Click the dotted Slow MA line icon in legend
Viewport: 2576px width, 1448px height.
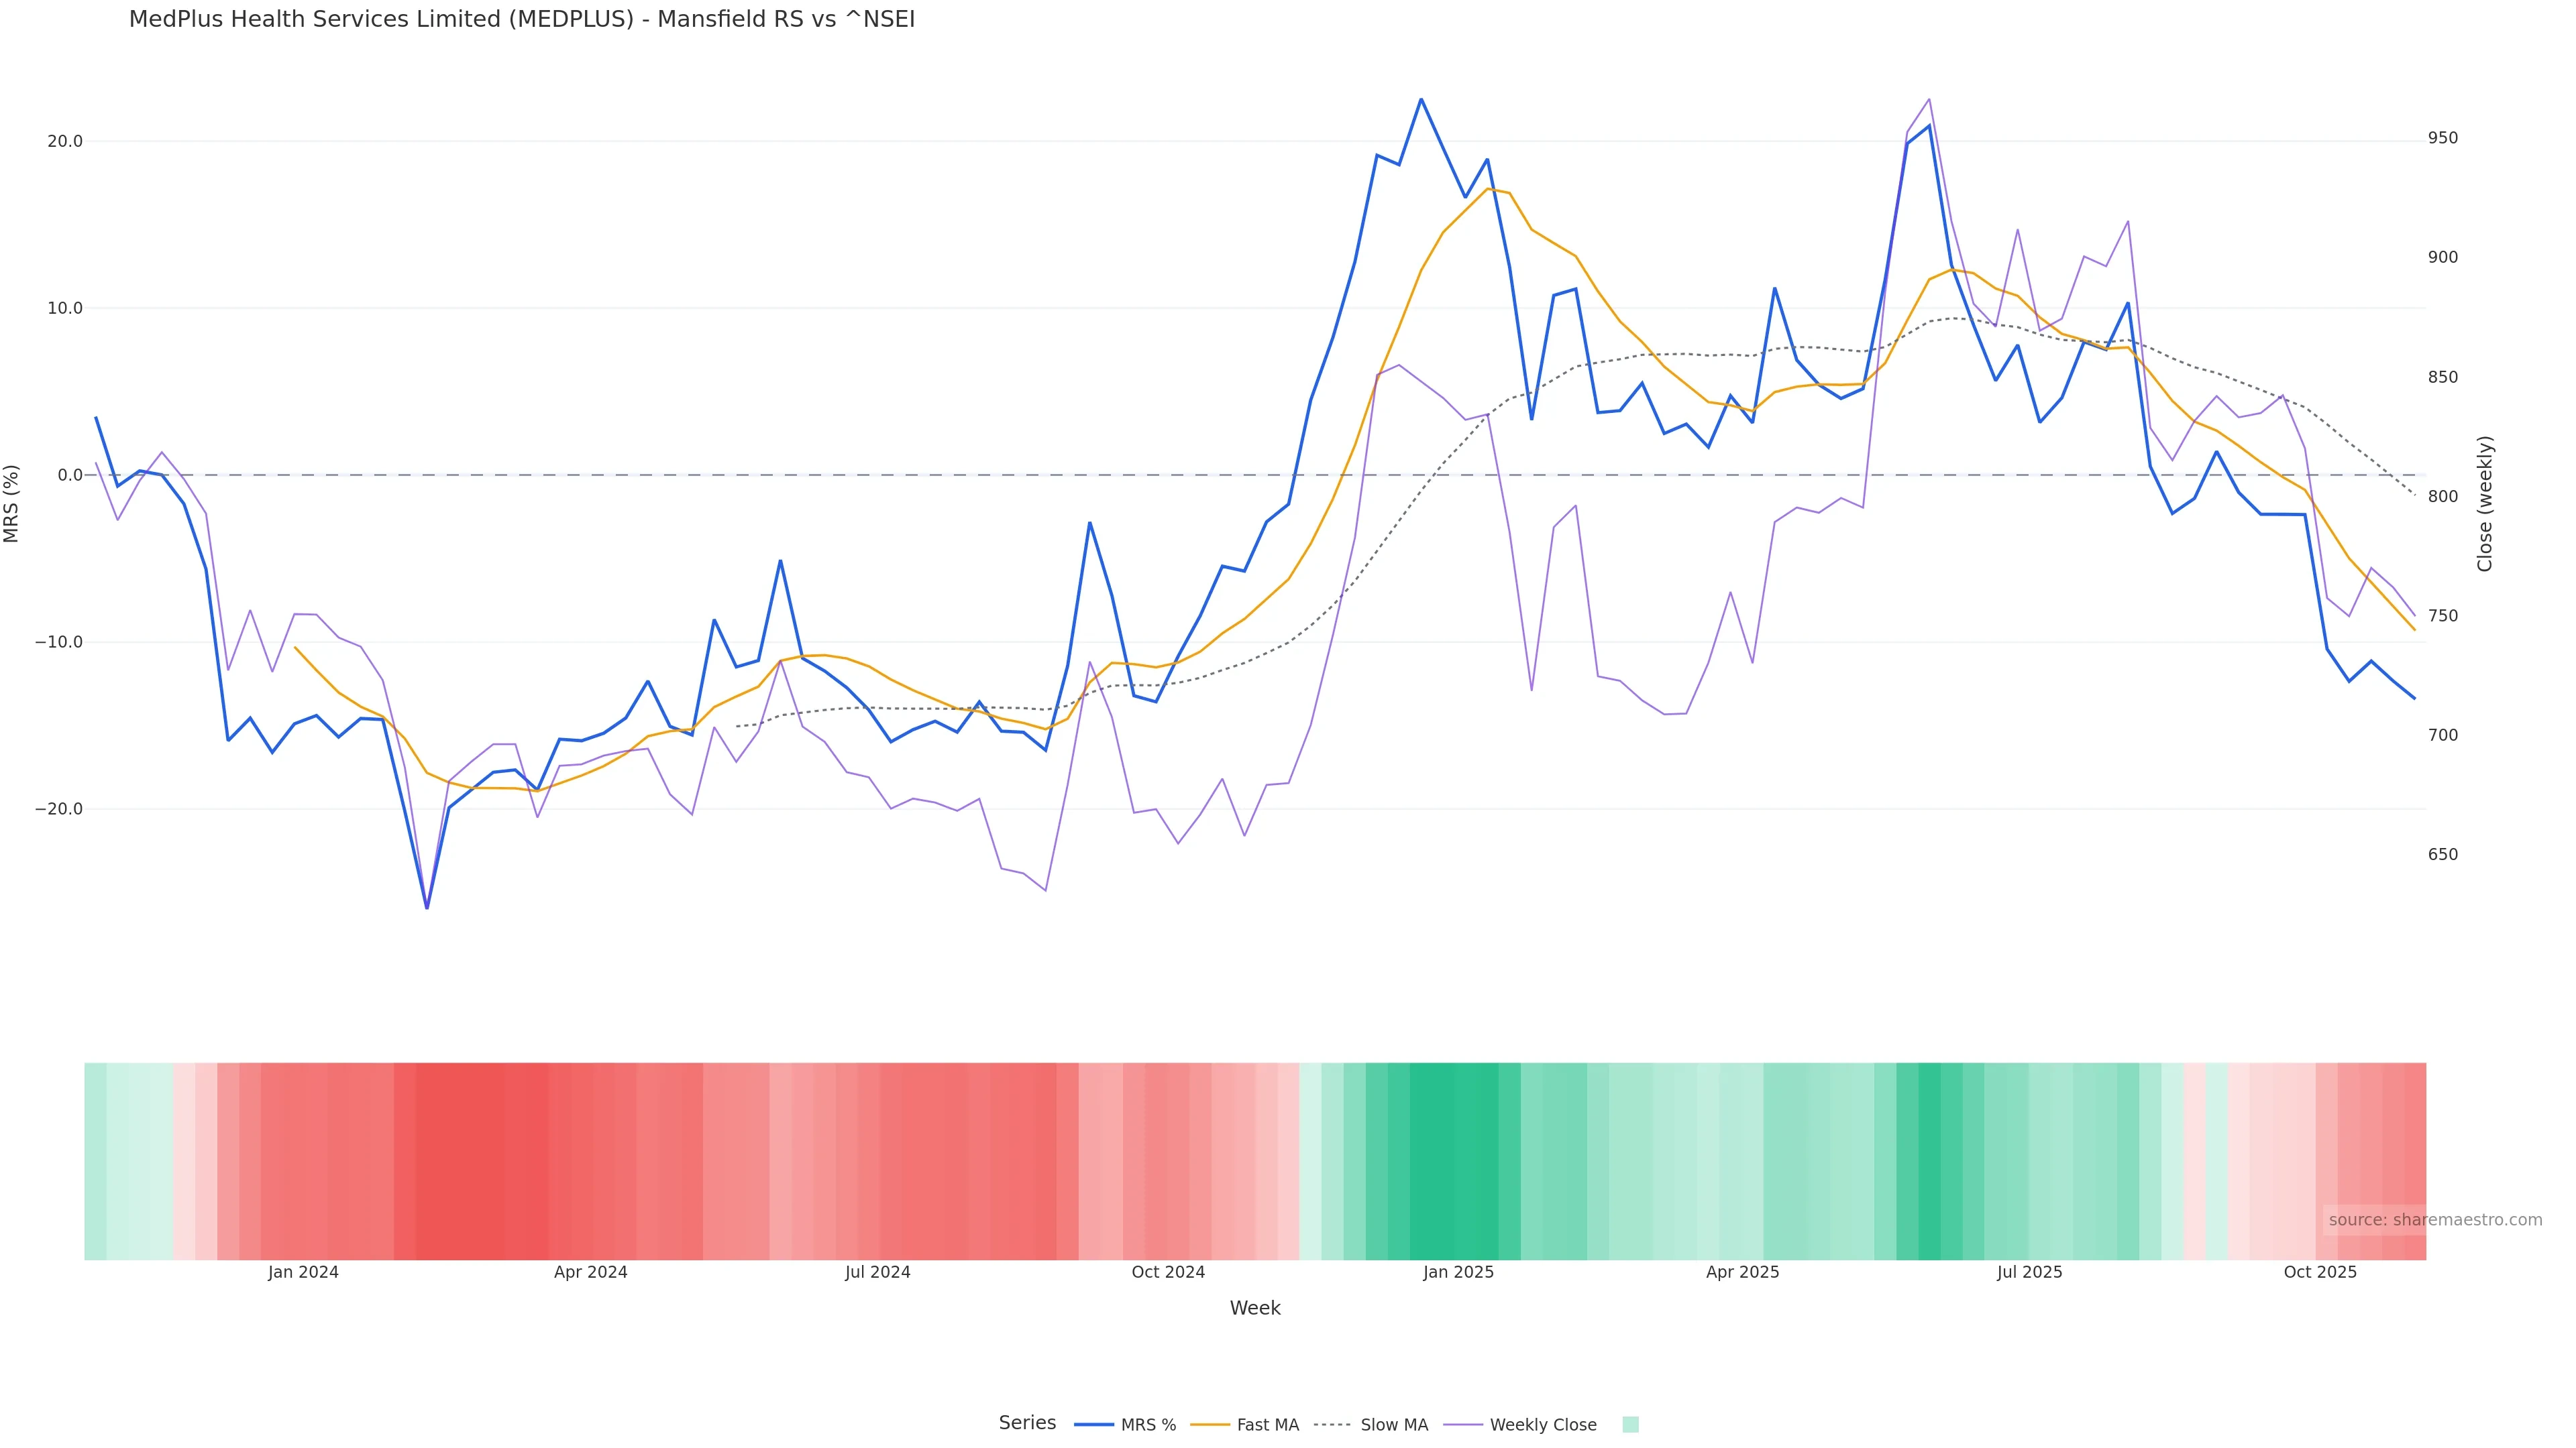point(1332,1425)
